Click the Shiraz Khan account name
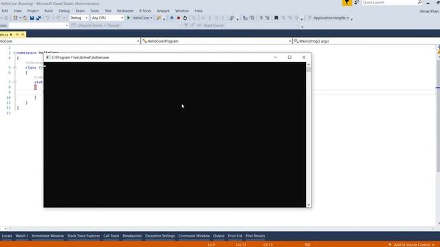The width and height of the screenshot is (440, 247). [x=429, y=12]
